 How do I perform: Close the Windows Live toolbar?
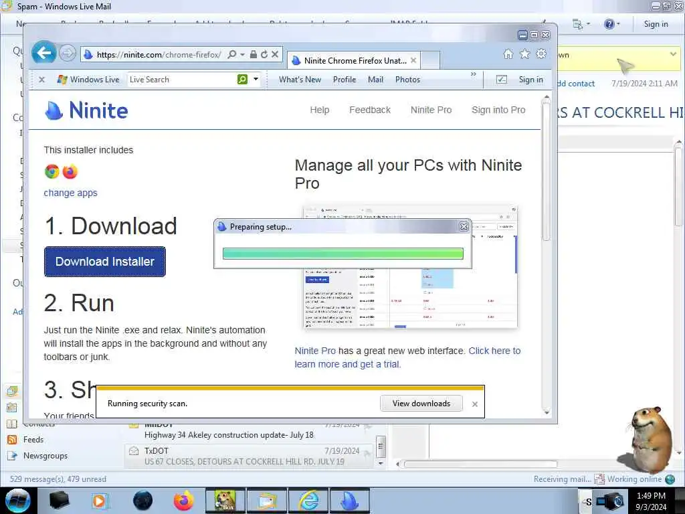point(41,80)
